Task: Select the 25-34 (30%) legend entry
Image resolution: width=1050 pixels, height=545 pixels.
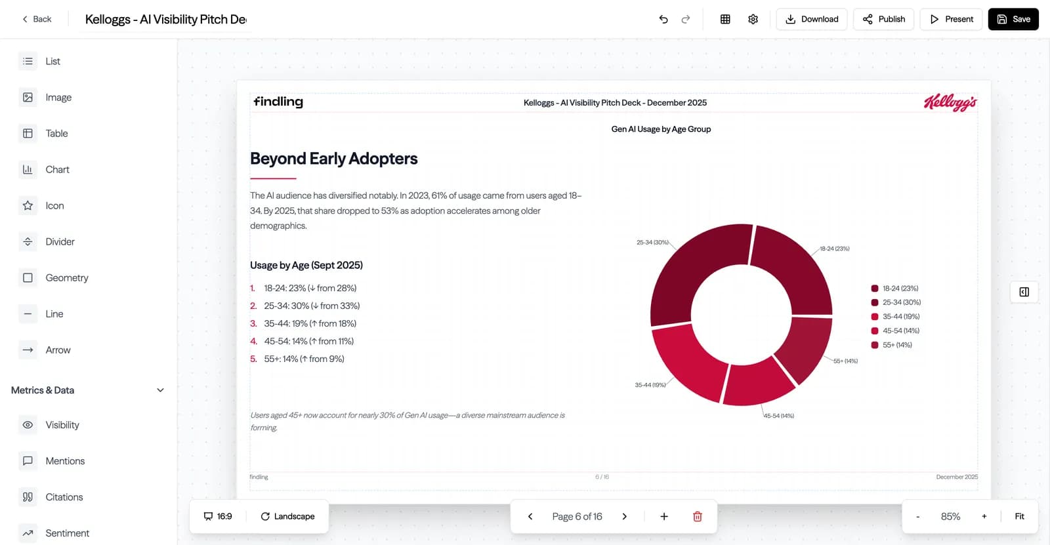Action: (x=896, y=302)
